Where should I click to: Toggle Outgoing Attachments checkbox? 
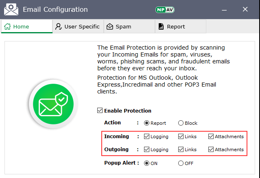click(211, 150)
